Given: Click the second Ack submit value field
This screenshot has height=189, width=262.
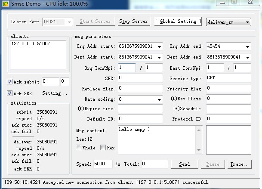Looking at the screenshot, I should (x=65, y=81).
